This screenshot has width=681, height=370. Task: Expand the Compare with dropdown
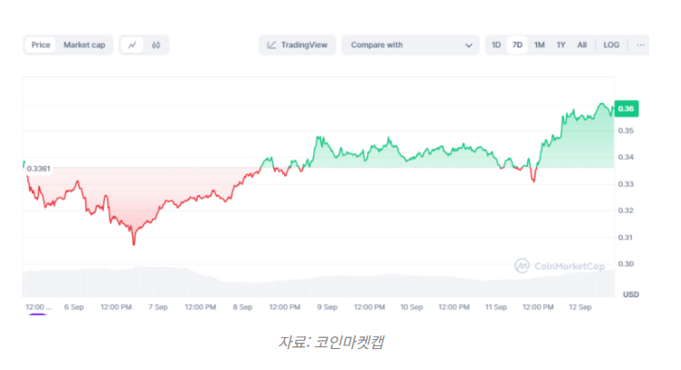tap(410, 45)
